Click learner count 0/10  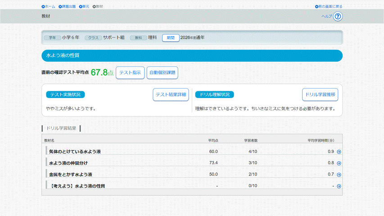[253, 186]
